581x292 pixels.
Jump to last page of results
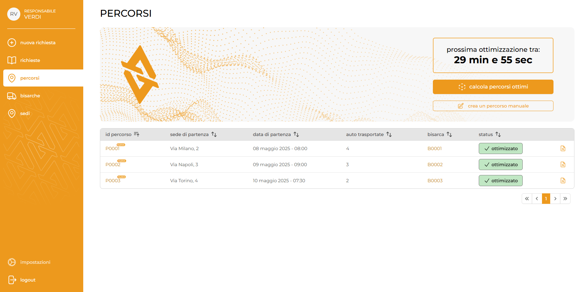click(565, 199)
